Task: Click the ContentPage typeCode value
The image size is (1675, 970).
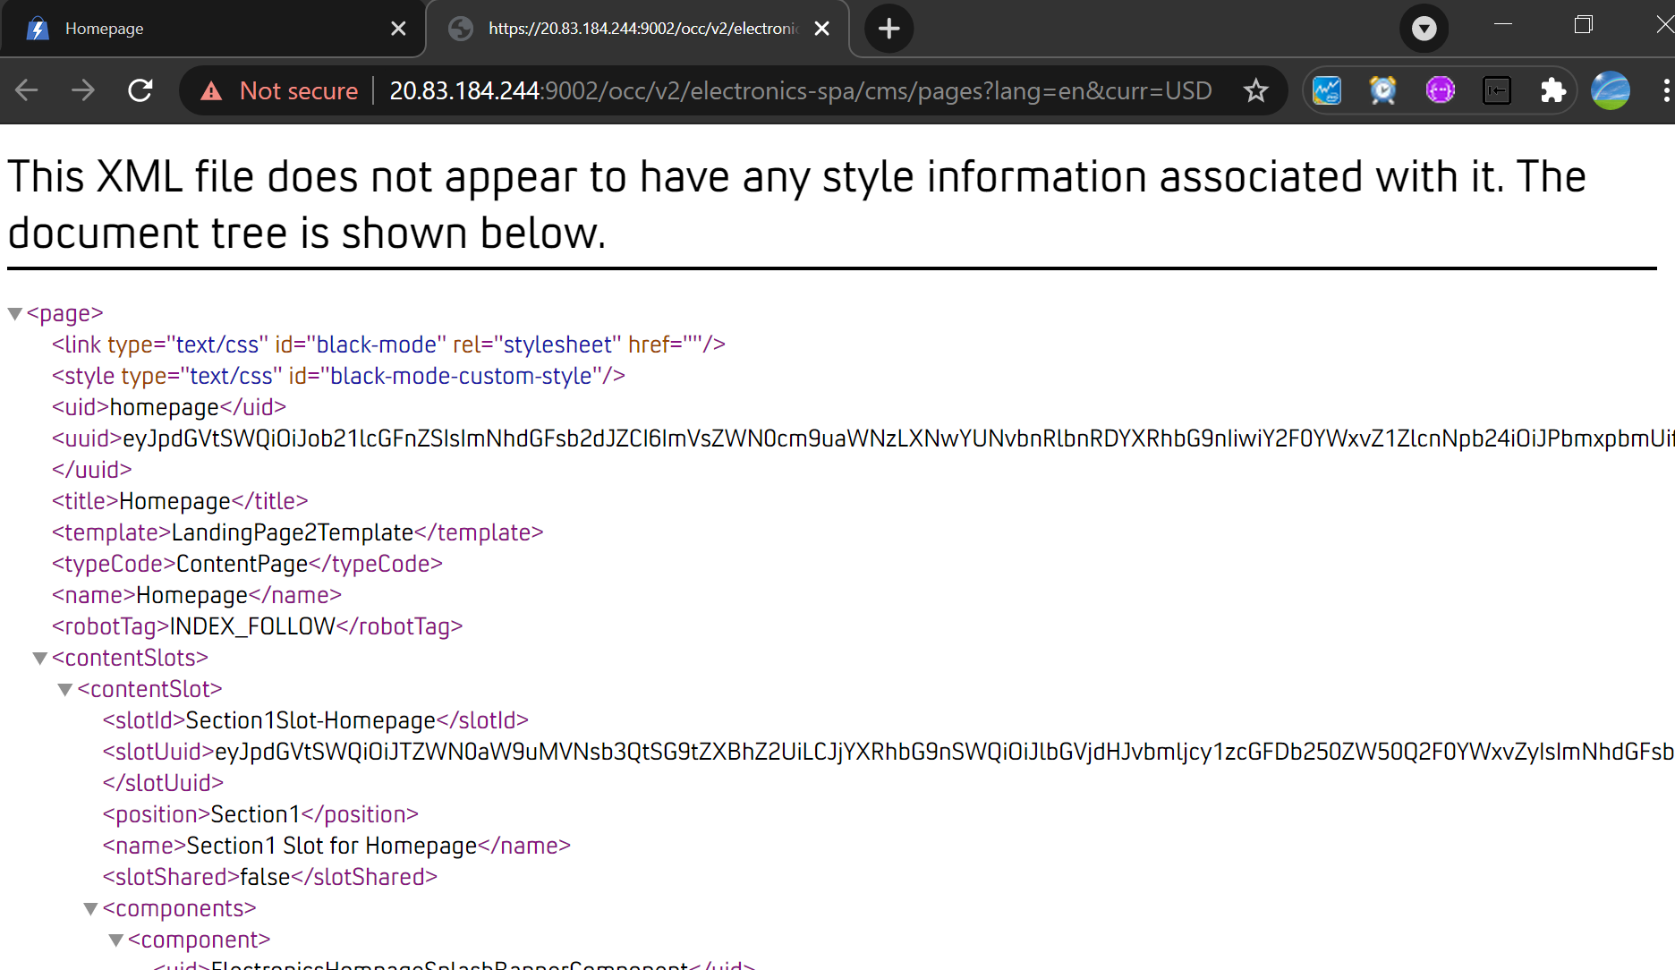Action: point(242,564)
